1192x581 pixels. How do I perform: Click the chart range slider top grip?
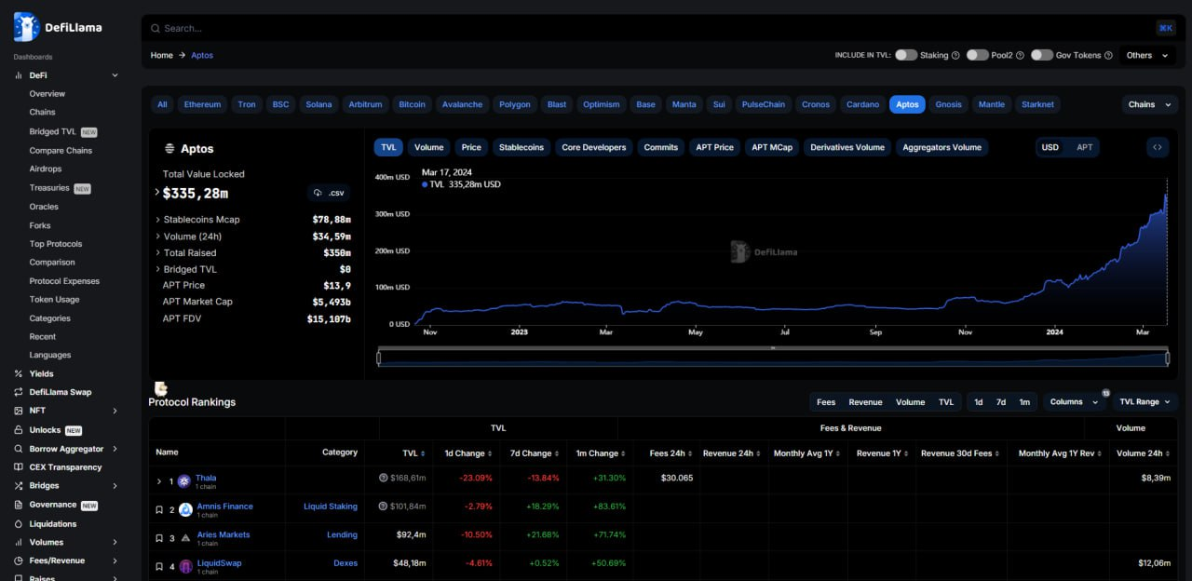point(773,348)
